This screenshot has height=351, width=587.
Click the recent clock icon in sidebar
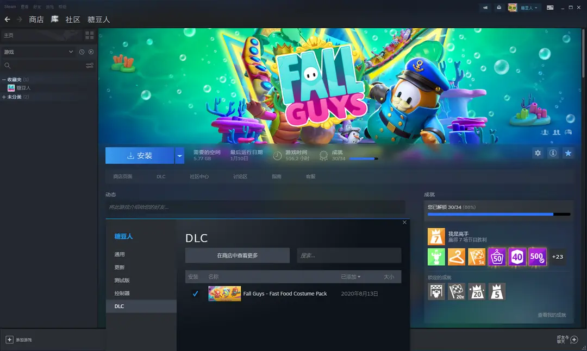pos(82,52)
